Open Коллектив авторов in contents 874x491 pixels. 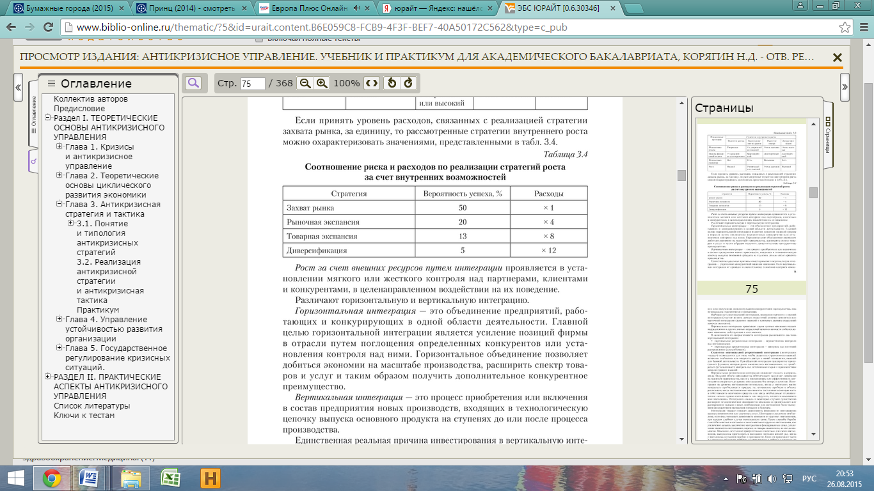(x=91, y=99)
